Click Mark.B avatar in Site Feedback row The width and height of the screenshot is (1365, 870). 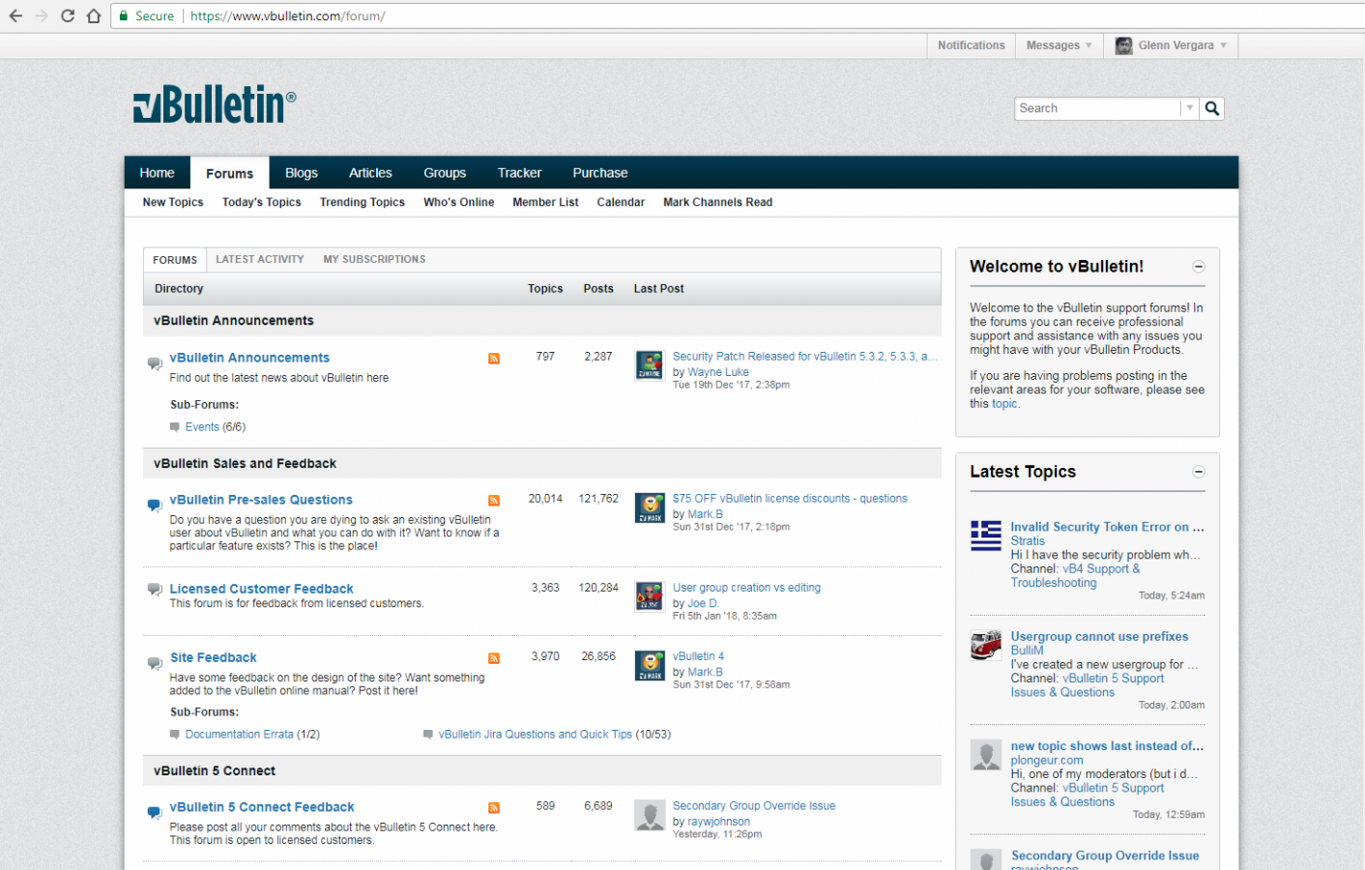coord(650,665)
